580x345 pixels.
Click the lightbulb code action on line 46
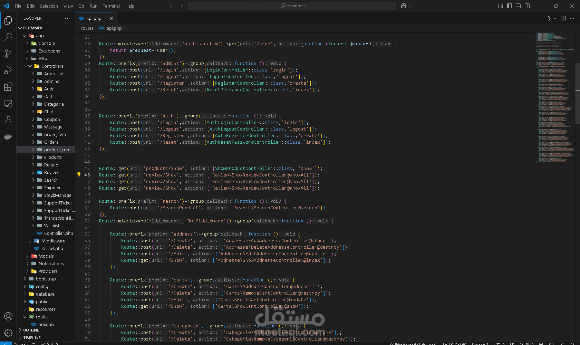tap(79, 174)
